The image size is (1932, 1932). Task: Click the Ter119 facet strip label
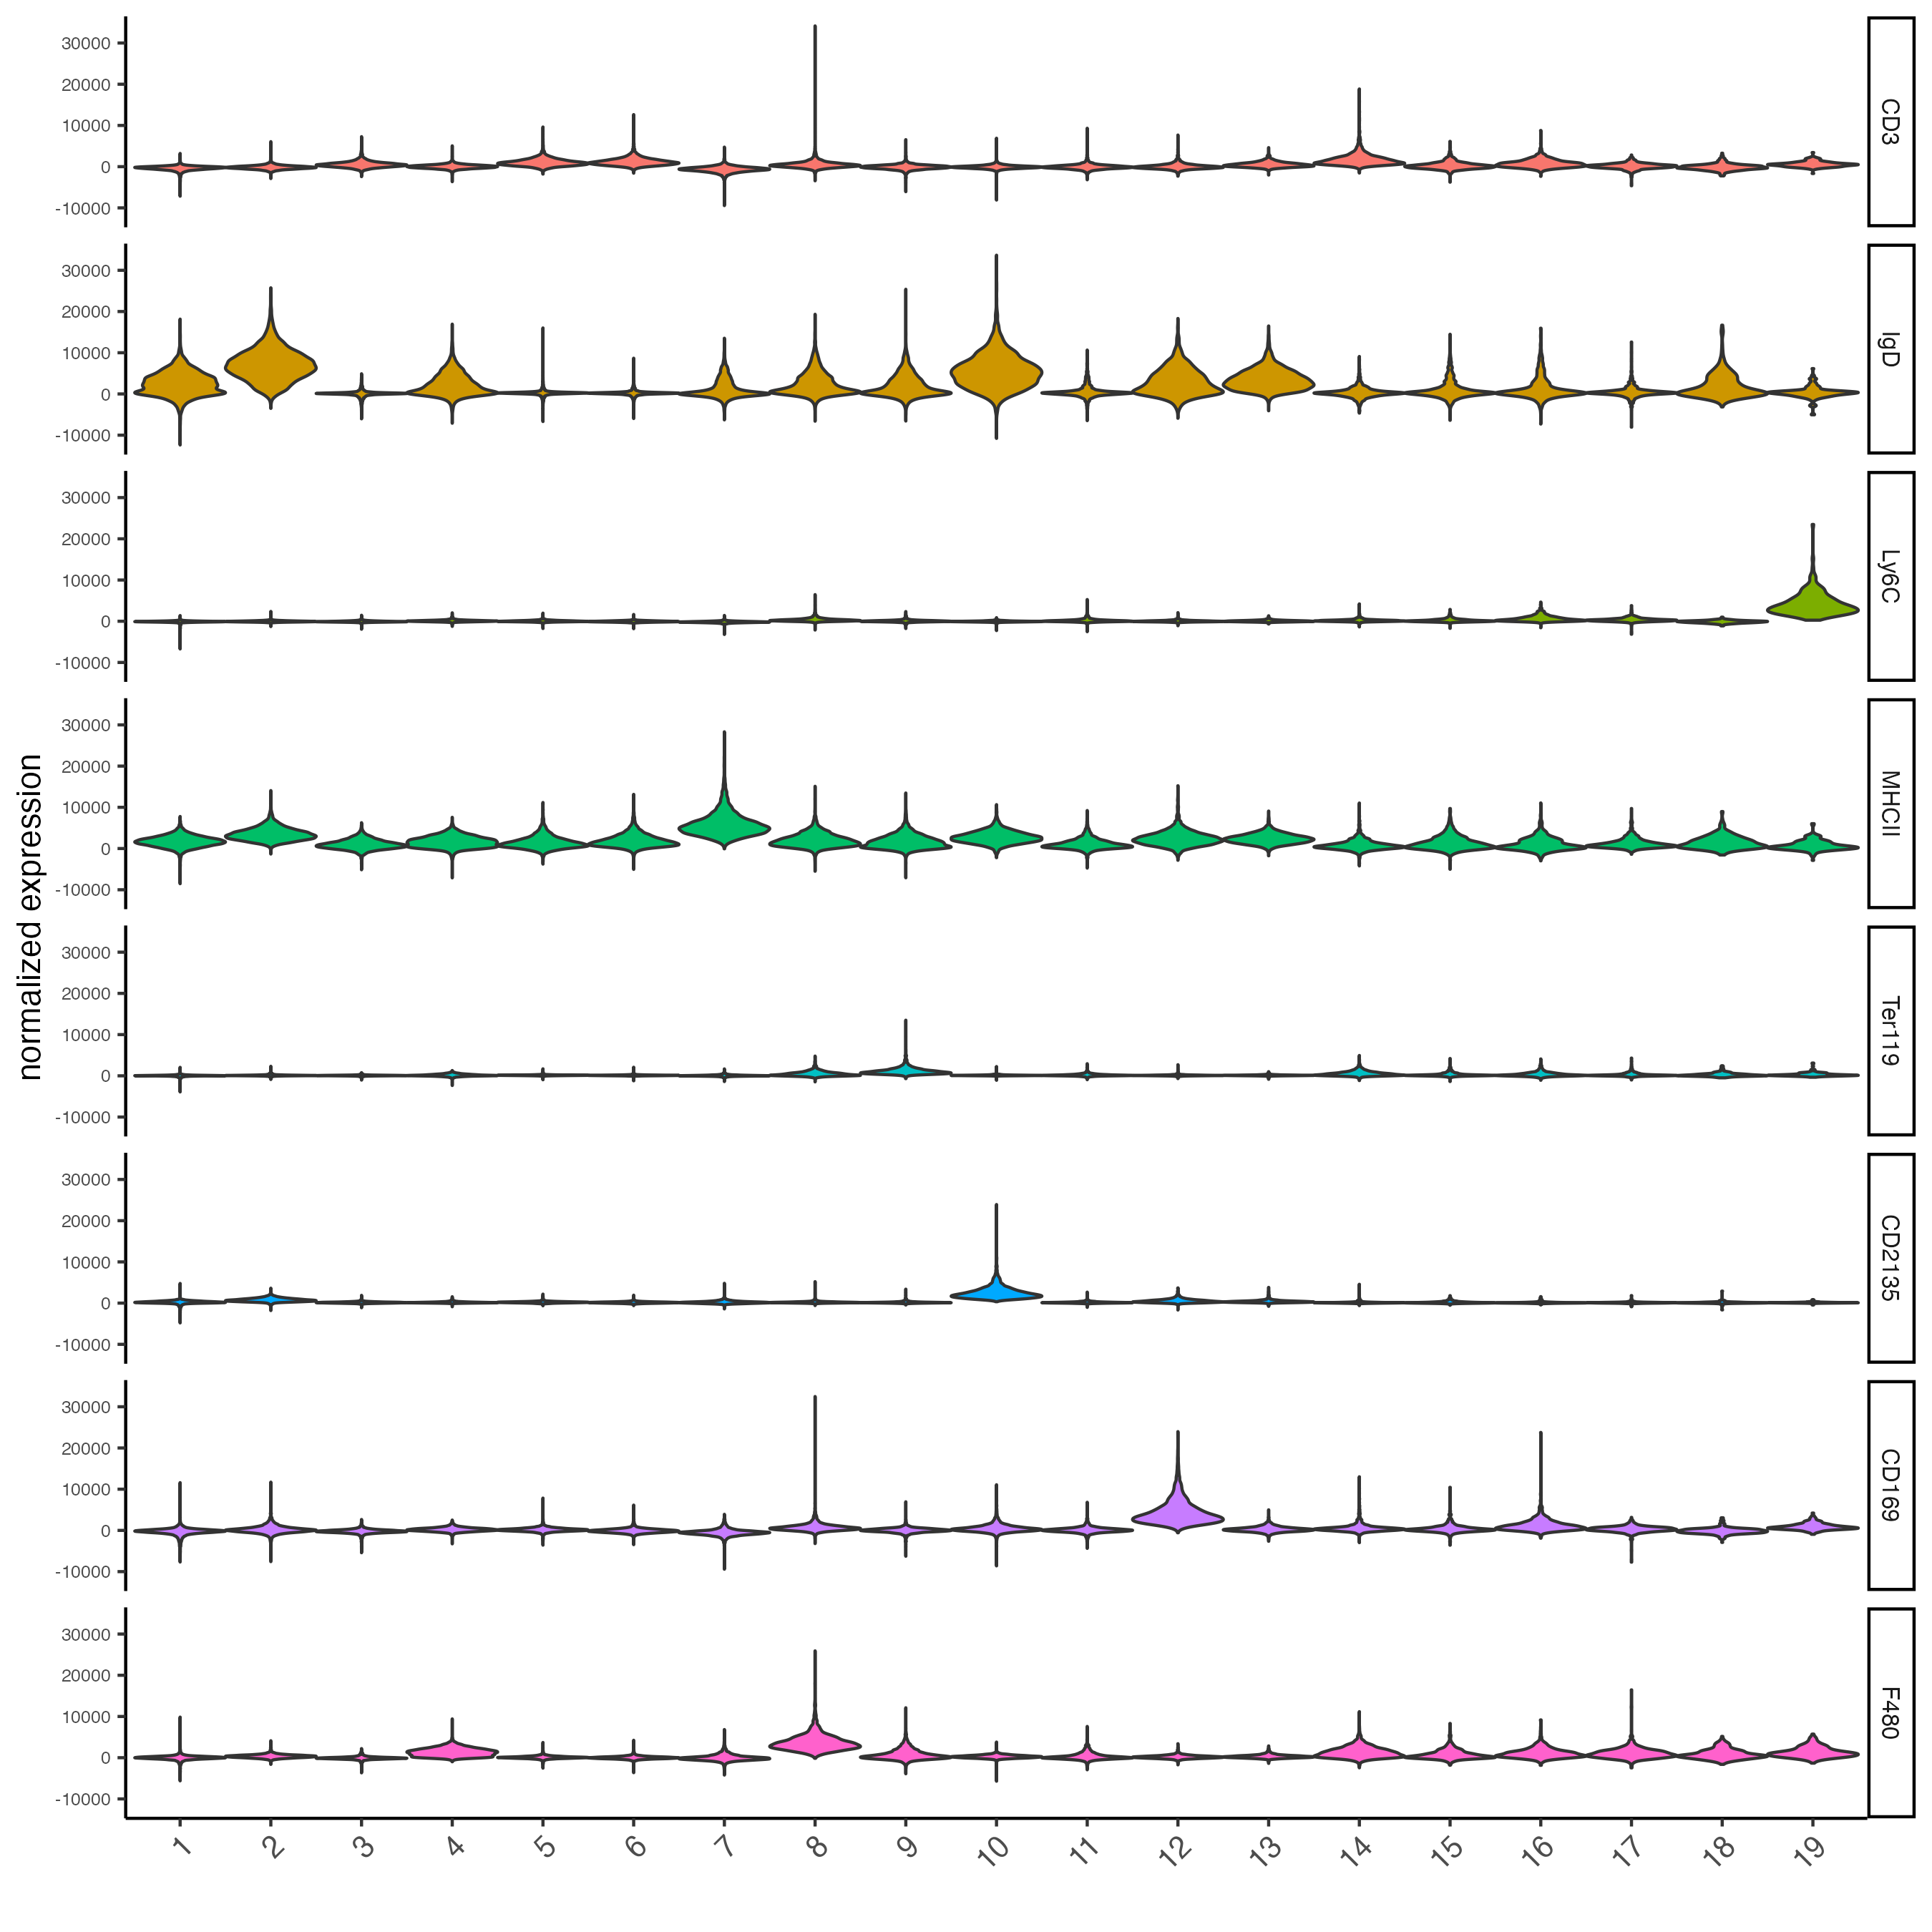pos(1890,1031)
